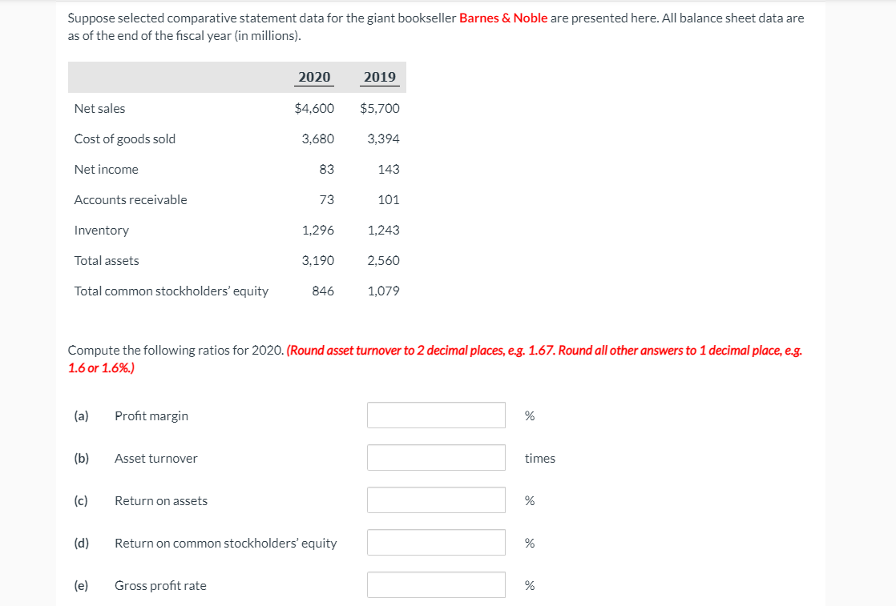
Task: Select the Inventory row label
Action: click(102, 230)
